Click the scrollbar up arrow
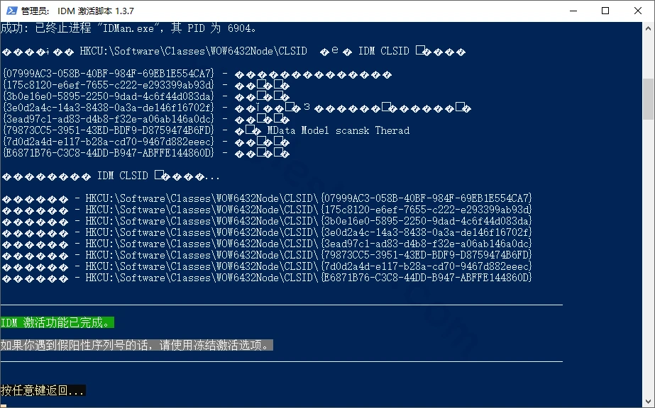The image size is (655, 408). (648, 28)
